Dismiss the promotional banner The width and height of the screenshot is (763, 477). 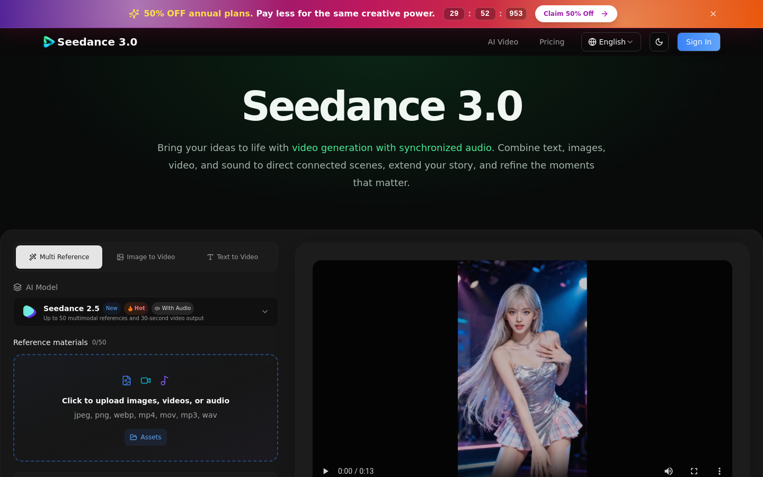pos(713,14)
